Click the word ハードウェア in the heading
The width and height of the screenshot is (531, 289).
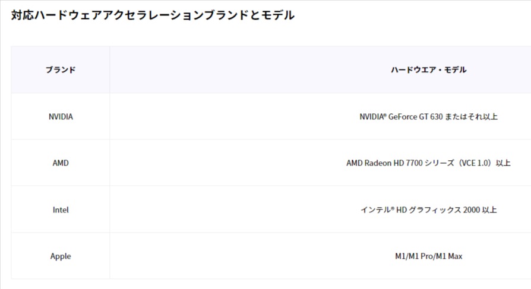tap(62, 15)
